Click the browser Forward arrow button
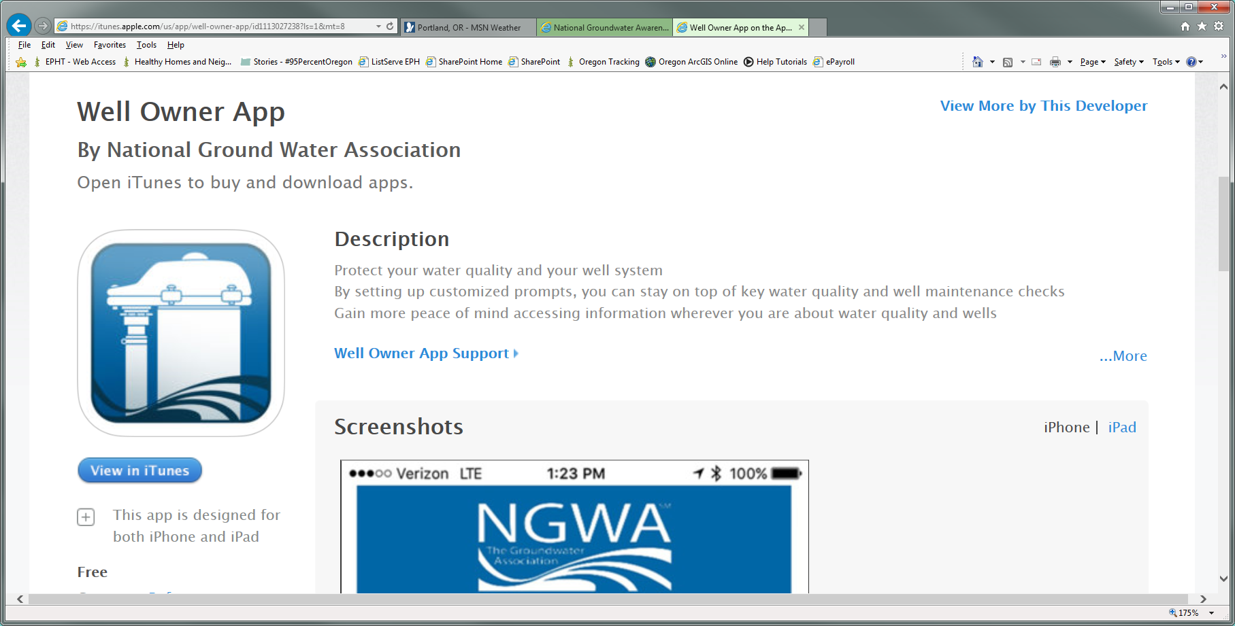Screen dimensions: 1235x626 pyautogui.click(x=43, y=26)
